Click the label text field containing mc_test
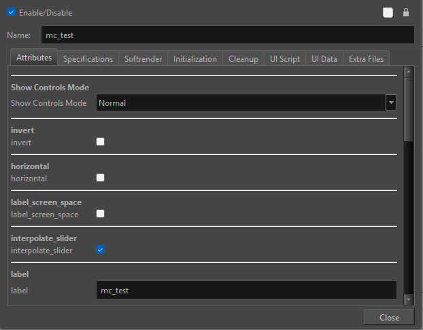Image resolution: width=423 pixels, height=330 pixels. pos(246,290)
